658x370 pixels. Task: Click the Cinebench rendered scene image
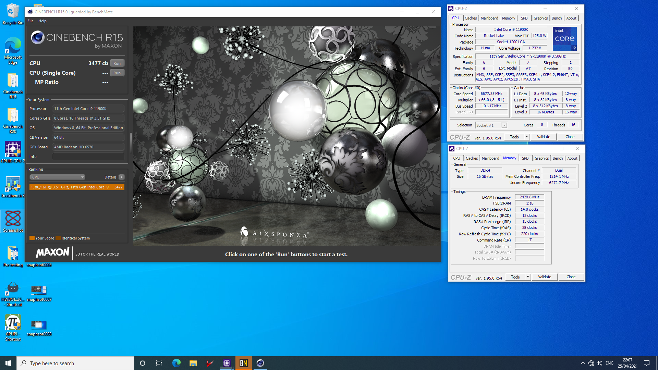(287, 136)
